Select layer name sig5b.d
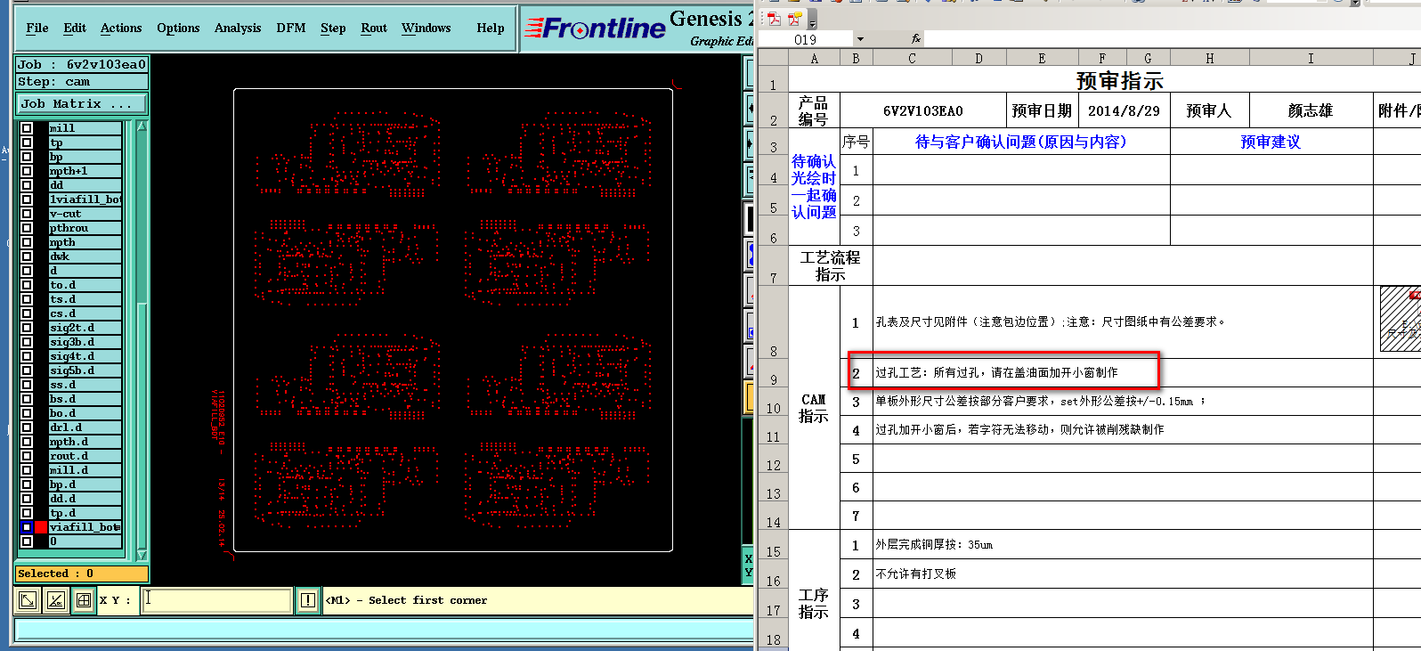Viewport: 1421px width, 651px height. point(85,370)
